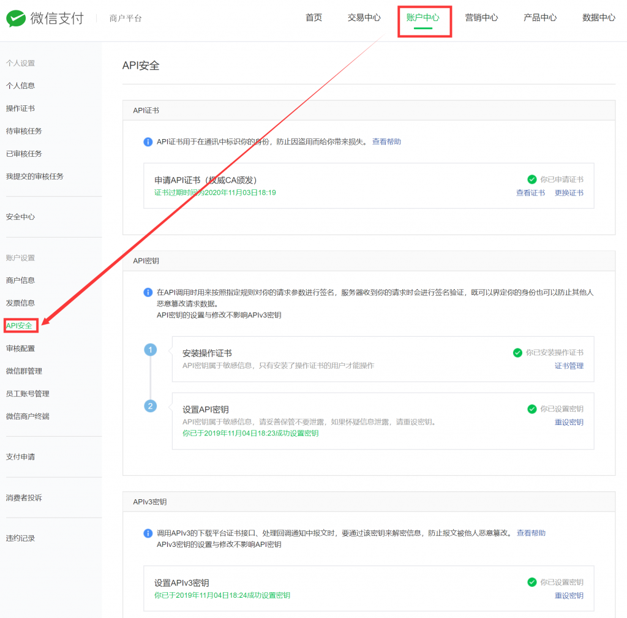
Task: Open the 交易中心 navigation tab
Action: 364,18
